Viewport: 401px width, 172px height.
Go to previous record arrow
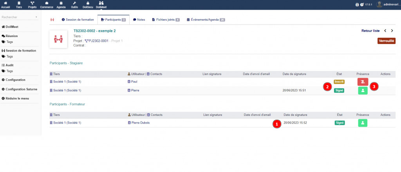(385, 30)
